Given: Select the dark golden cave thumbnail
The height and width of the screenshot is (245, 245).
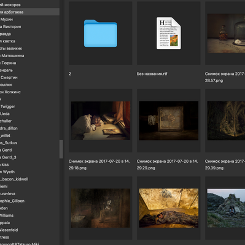Looking at the screenshot, I should coord(226,120).
